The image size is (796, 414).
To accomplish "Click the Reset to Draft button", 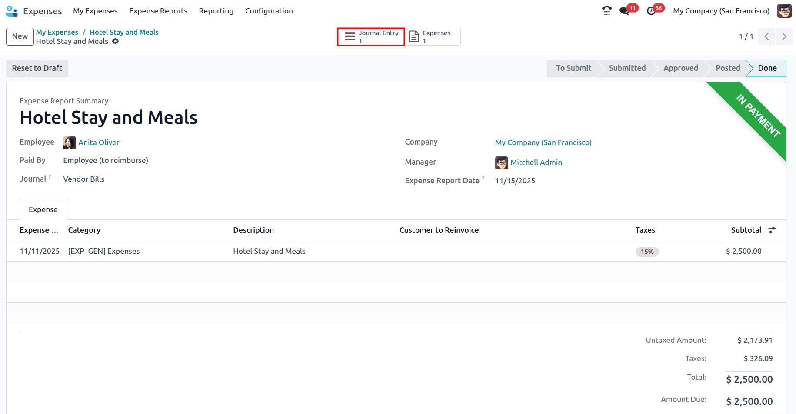I will (x=37, y=68).
